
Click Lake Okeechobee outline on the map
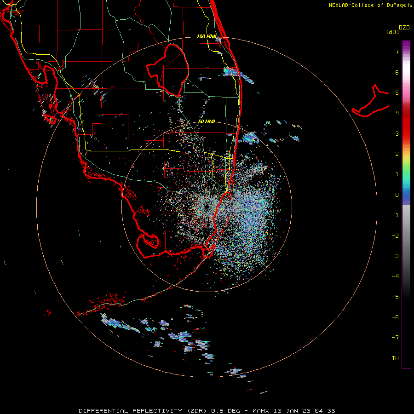coord(167,70)
